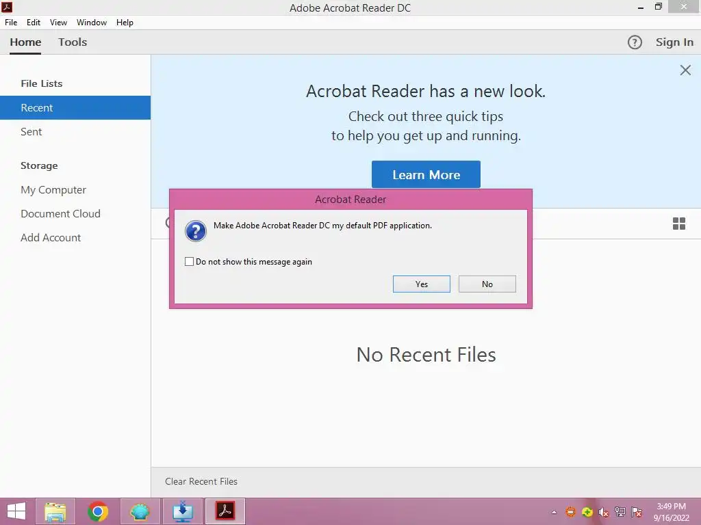Open the Help menu

click(x=125, y=23)
